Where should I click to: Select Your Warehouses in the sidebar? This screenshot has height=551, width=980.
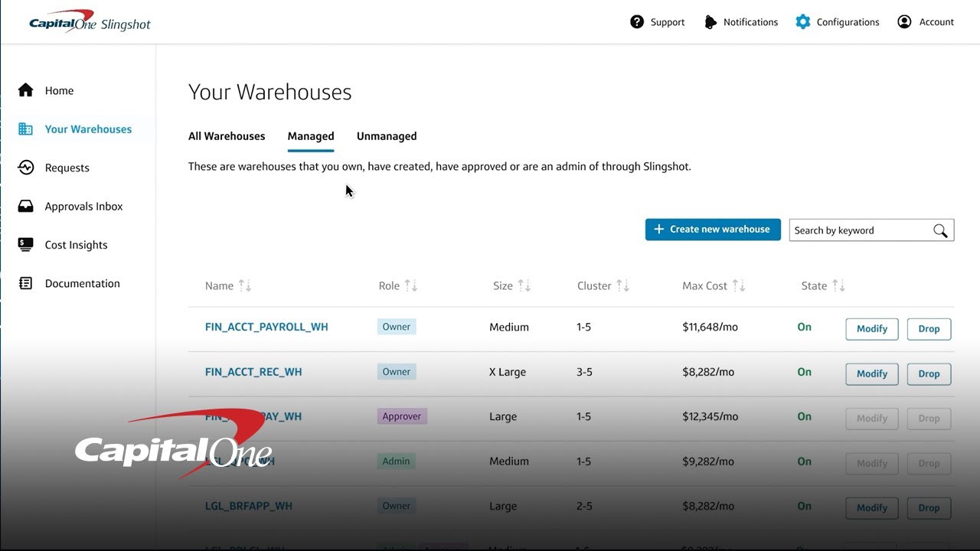(88, 129)
